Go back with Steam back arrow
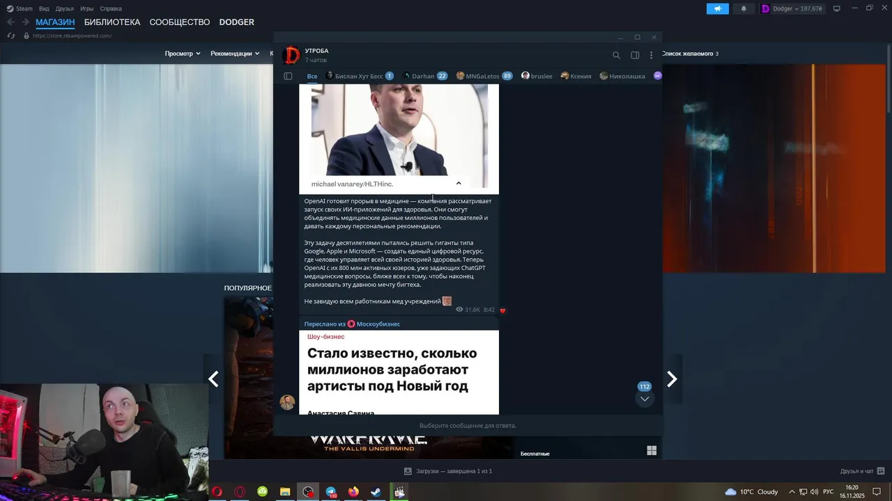 pos(10,22)
